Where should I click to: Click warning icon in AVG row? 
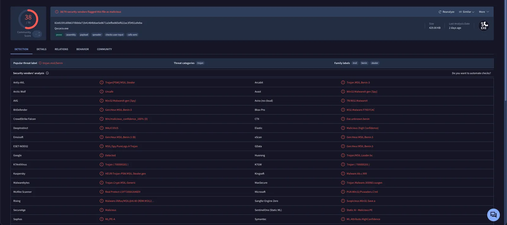[x=102, y=101]
